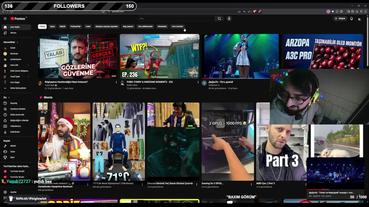Screen dimensions: 369x207
Task: Open options for Bilgisayarın Hacklendiğini video
Action: pyautogui.click(x=116, y=82)
